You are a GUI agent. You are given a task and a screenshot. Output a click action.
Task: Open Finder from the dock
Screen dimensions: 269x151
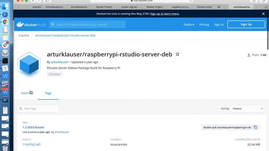[5, 7]
